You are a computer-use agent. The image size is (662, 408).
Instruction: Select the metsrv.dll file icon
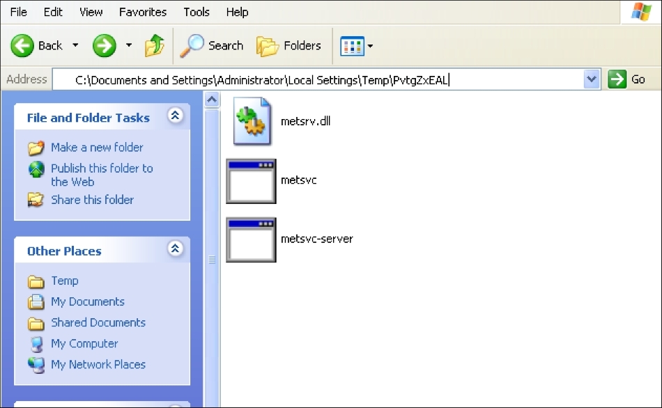(252, 121)
